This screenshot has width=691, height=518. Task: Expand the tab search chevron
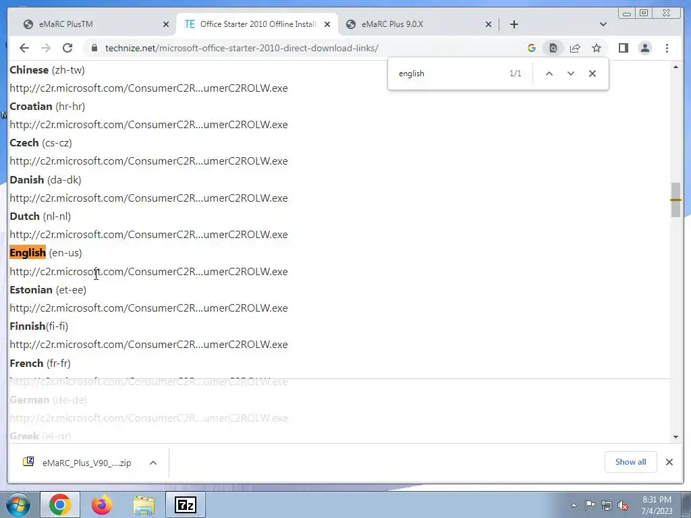point(603,24)
